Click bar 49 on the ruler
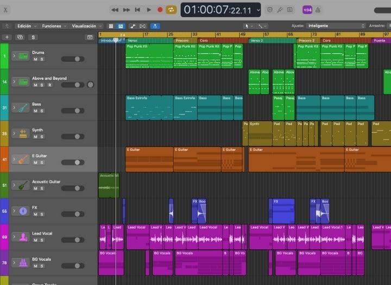Viewport: 391px width, 285px height. pos(243,34)
